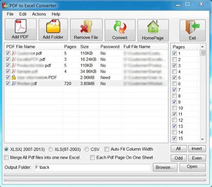Select Even pages button
Image resolution: width=212 pixels, height=187 pixels.
point(197,158)
